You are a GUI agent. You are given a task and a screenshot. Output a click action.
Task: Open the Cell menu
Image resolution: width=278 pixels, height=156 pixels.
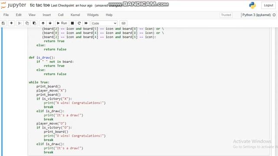coord(61,15)
